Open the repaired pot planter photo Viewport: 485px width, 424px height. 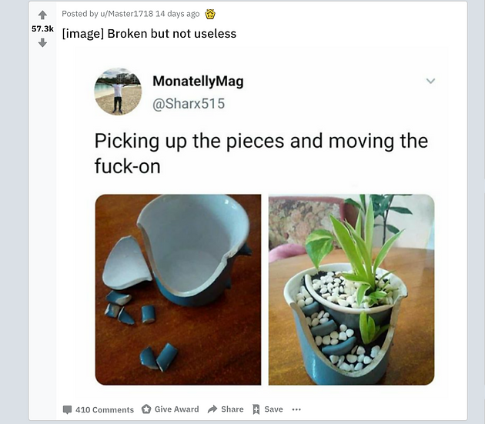click(x=351, y=290)
